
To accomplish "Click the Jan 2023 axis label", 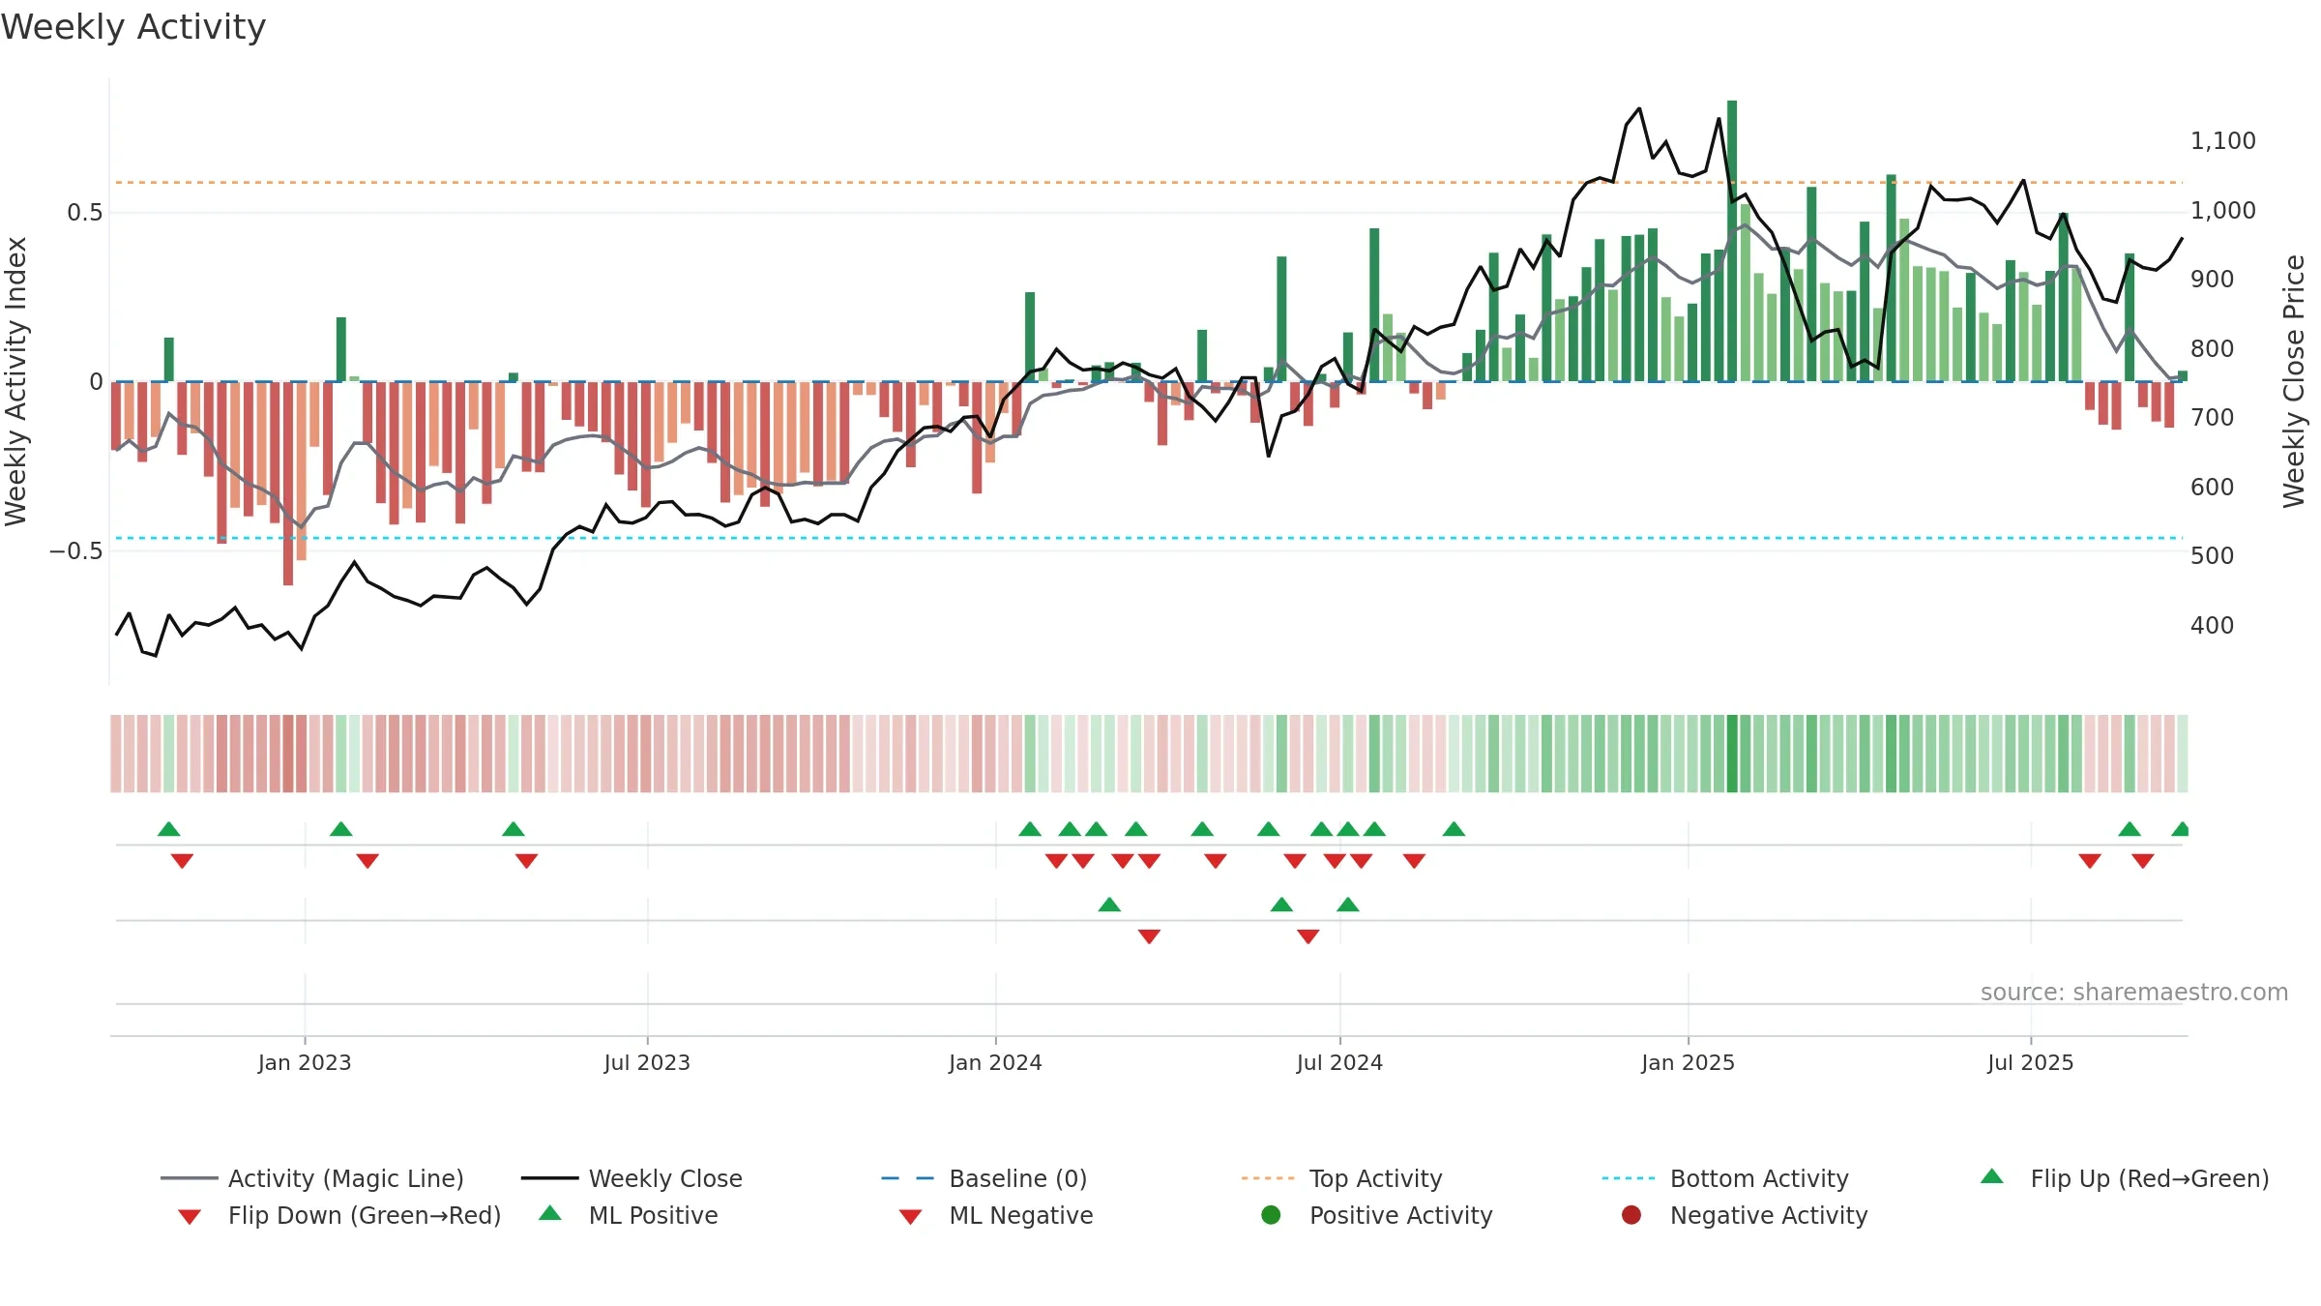I will [305, 1062].
